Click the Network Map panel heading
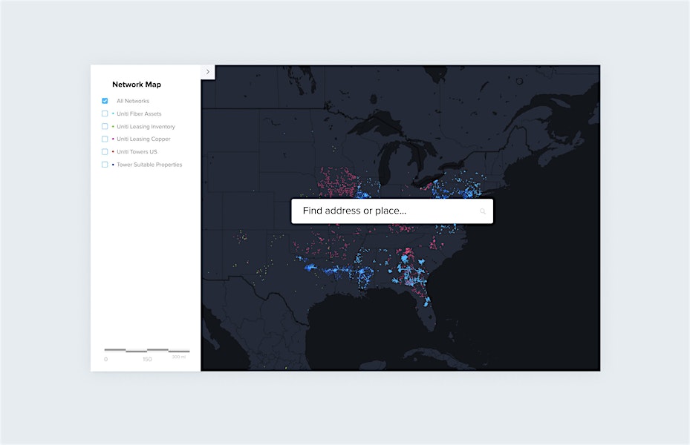 tap(137, 85)
